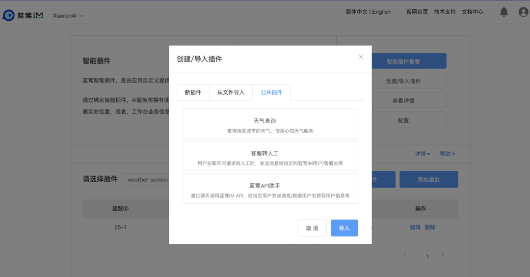Click the 添加函数 button
Screen dimensions: 530x277
coord(428,179)
